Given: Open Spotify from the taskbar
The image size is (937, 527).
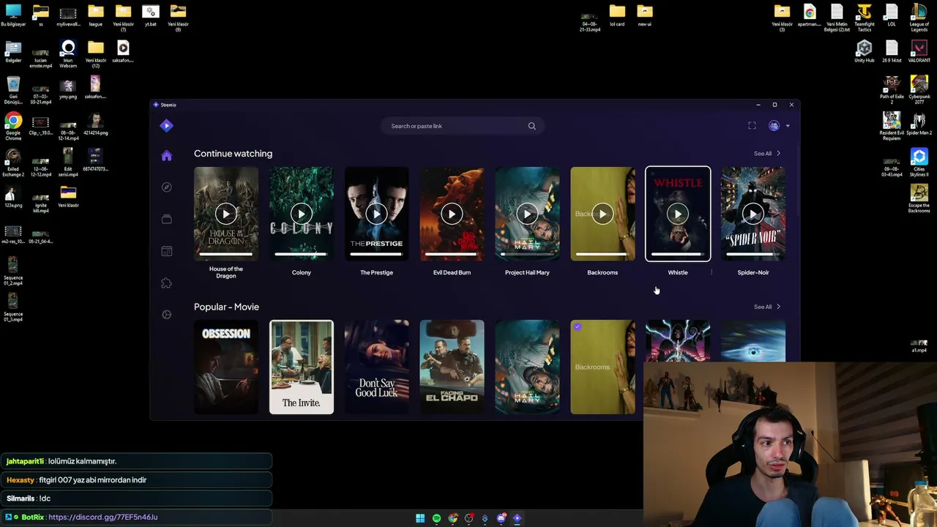Looking at the screenshot, I should click(436, 518).
